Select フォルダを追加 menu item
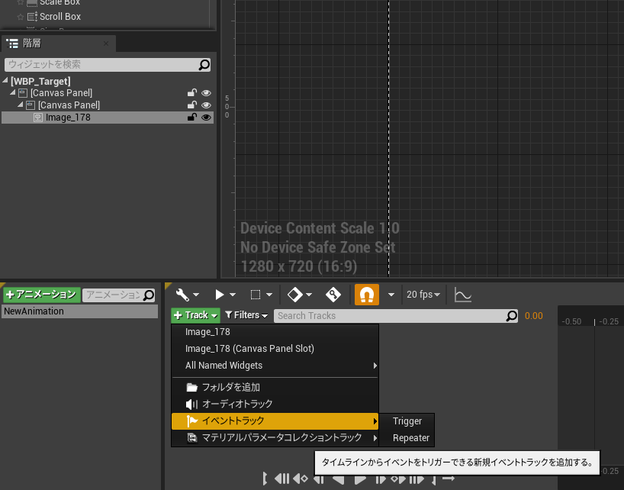 (x=275, y=387)
